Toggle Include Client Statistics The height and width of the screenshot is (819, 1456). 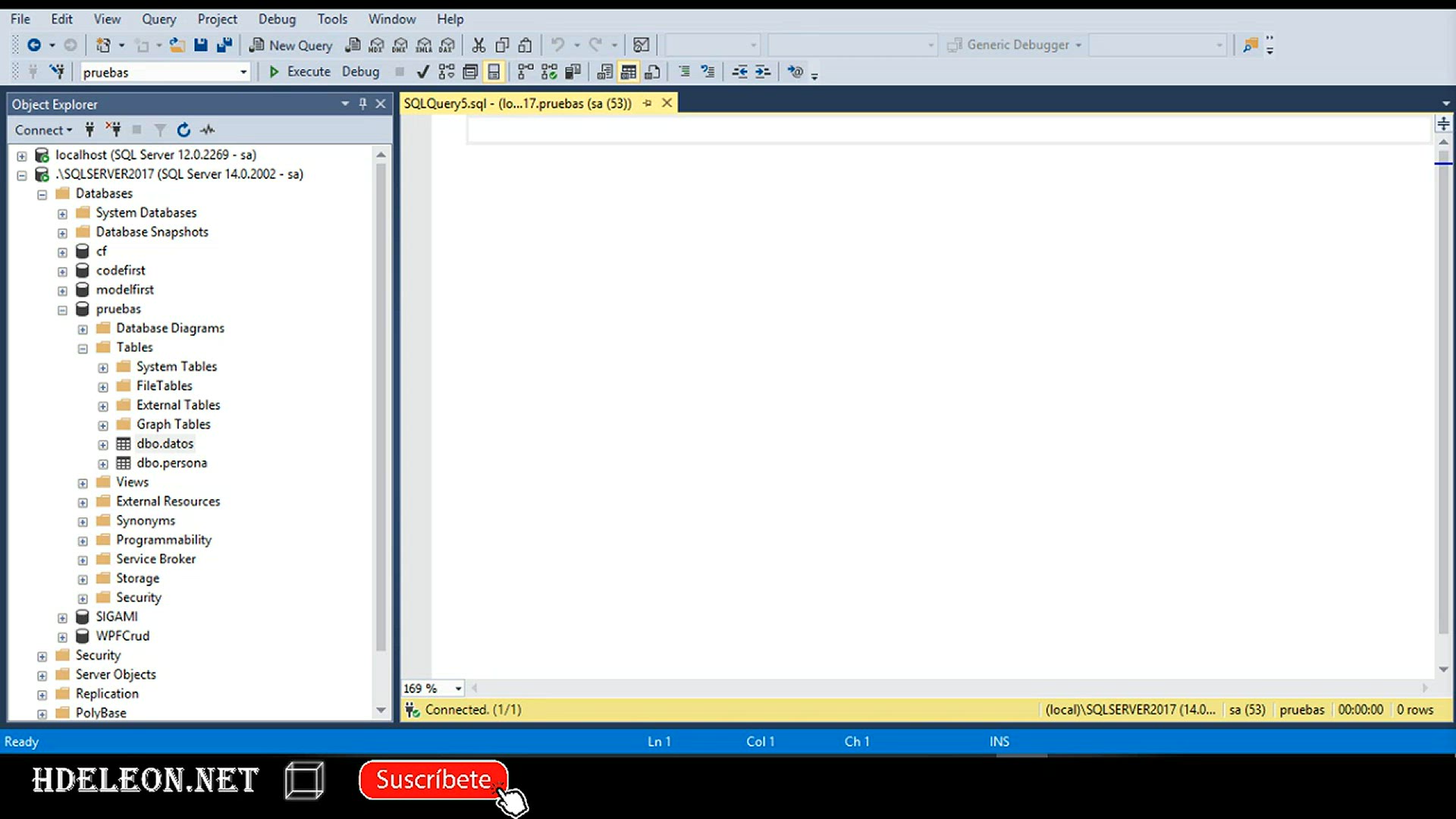573,72
